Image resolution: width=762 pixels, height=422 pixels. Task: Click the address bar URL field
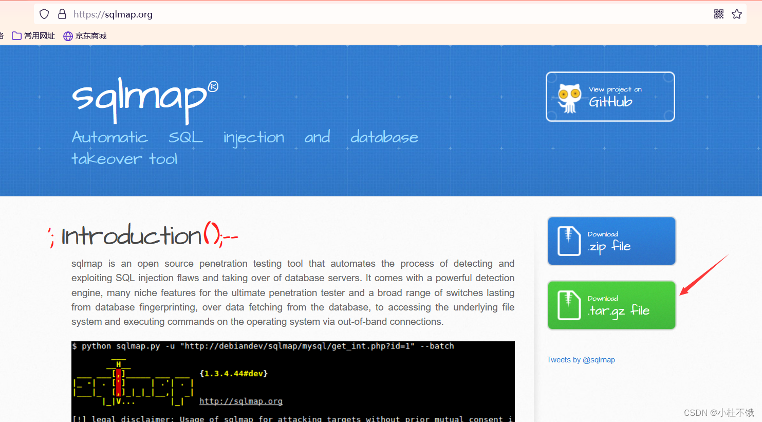206,14
